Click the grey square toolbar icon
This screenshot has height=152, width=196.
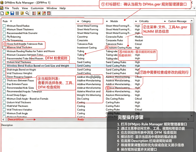pyautogui.click(x=17, y=13)
